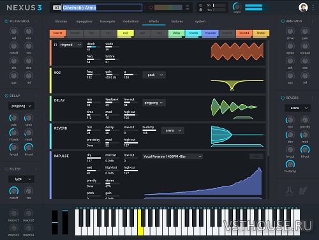Screen dimensions: 319x240
Task: Click the Amp Mod spread knob
Action: pos(305,46)
